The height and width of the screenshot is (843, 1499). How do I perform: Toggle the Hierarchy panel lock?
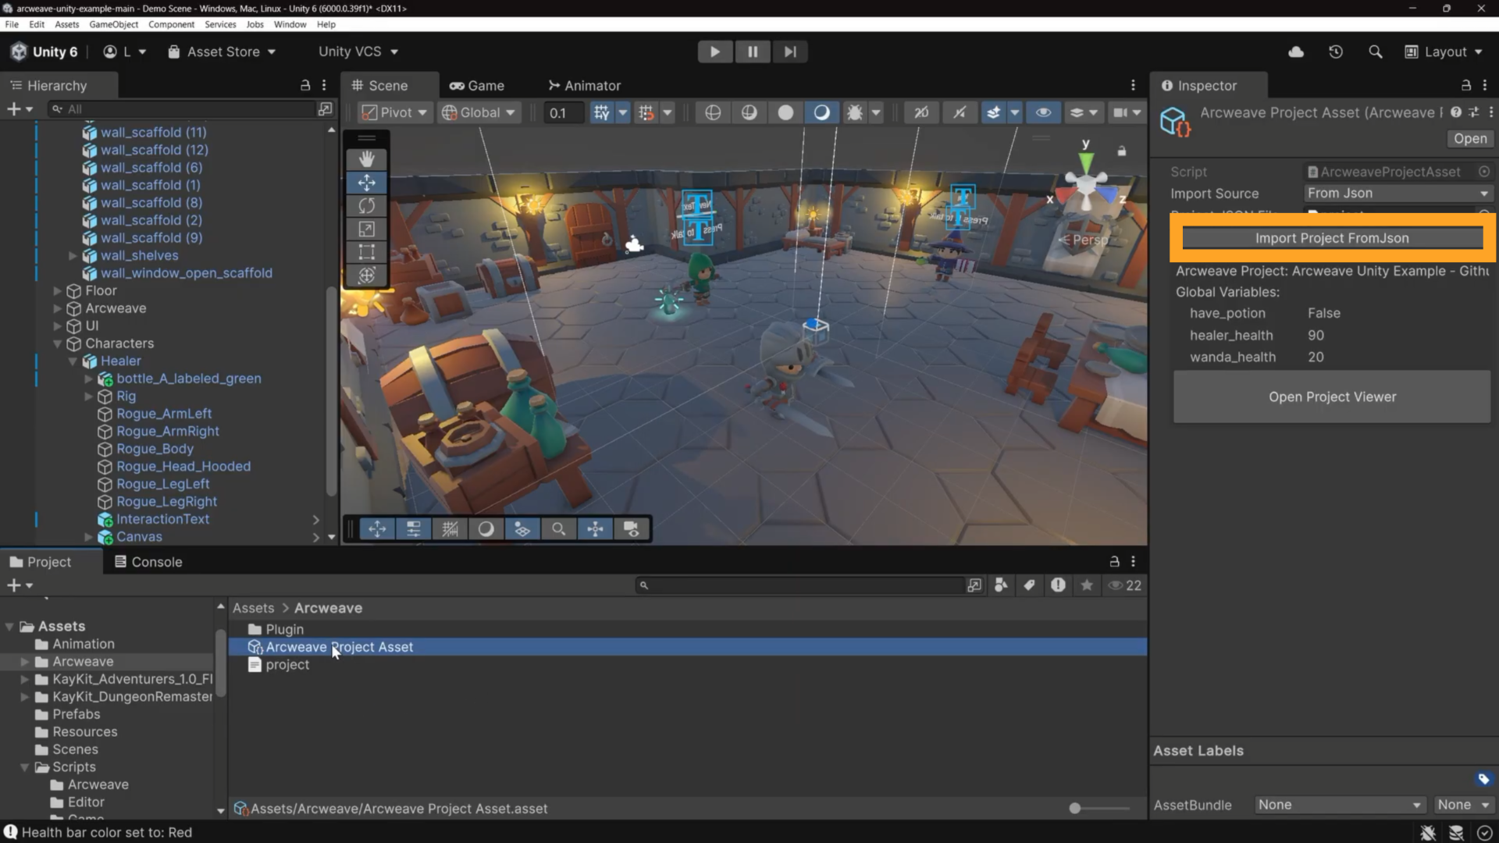tap(305, 85)
